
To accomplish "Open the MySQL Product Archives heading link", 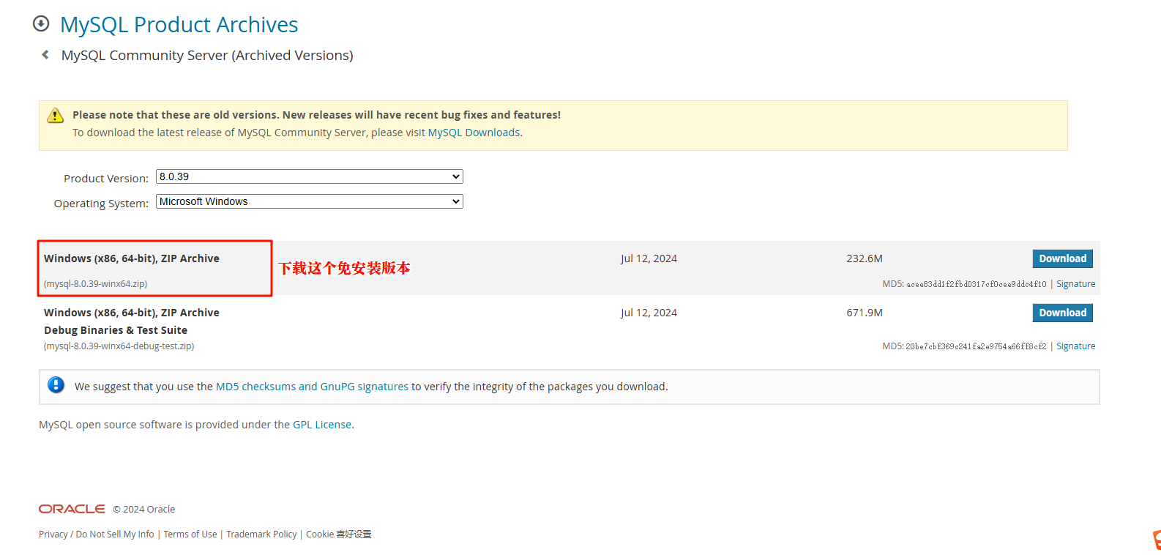I will pyautogui.click(x=179, y=25).
